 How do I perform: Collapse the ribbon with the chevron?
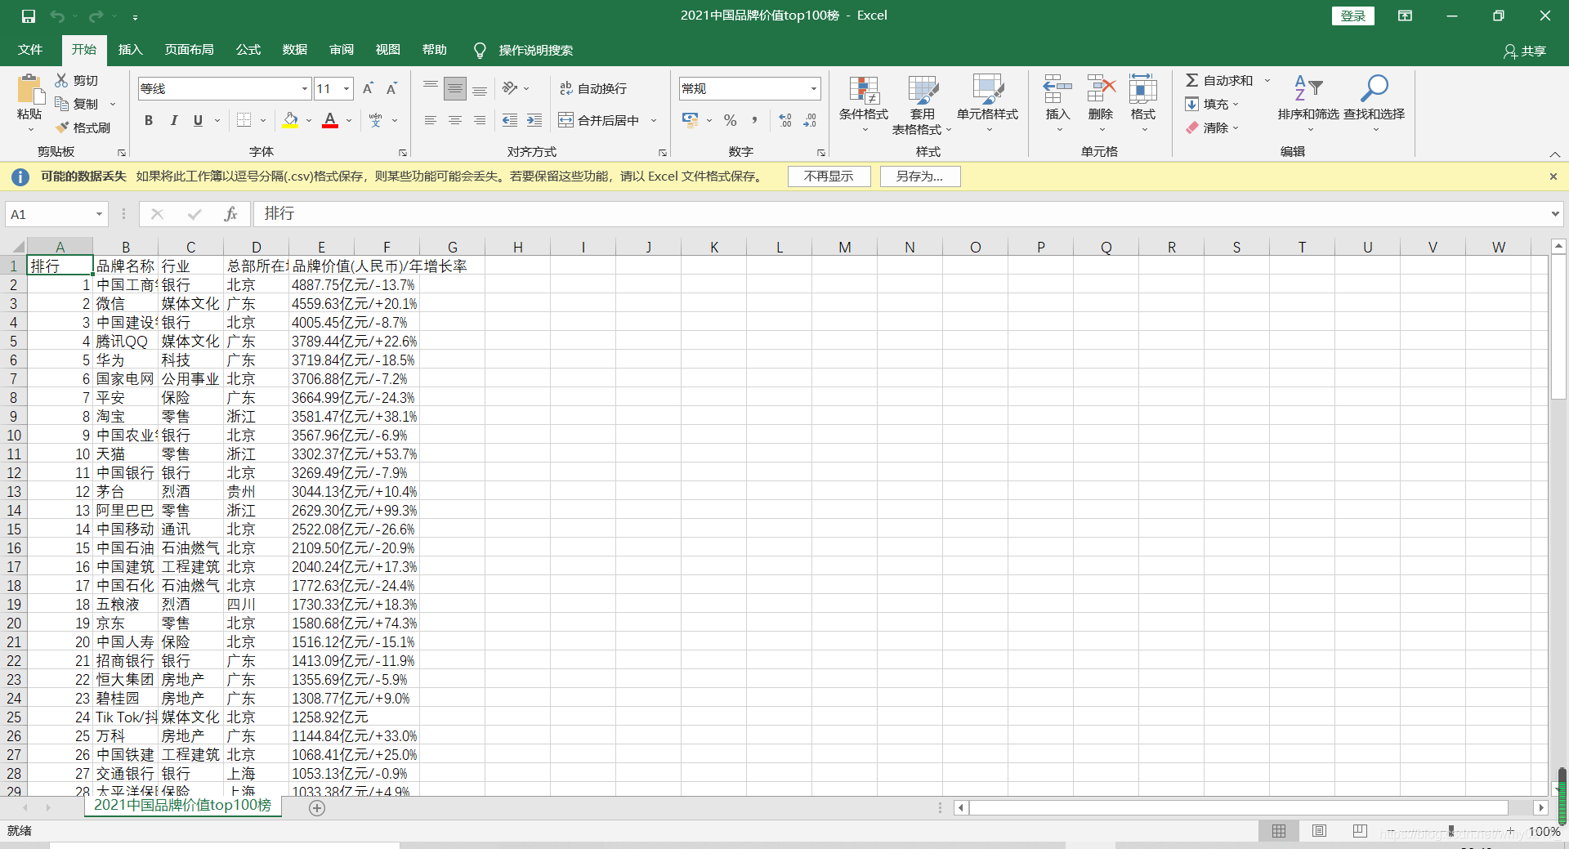[1555, 154]
